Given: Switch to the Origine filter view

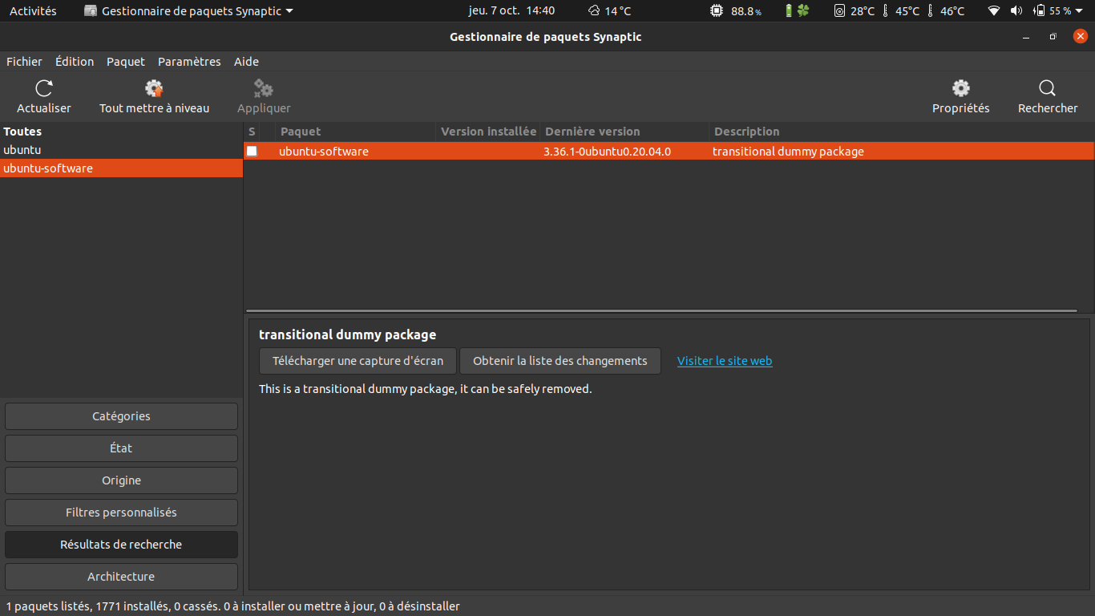Looking at the screenshot, I should (x=121, y=480).
